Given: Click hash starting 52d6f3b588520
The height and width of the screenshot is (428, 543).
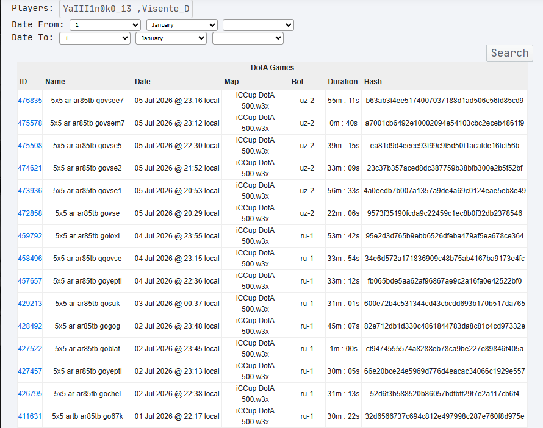Looking at the screenshot, I should 444,394.
